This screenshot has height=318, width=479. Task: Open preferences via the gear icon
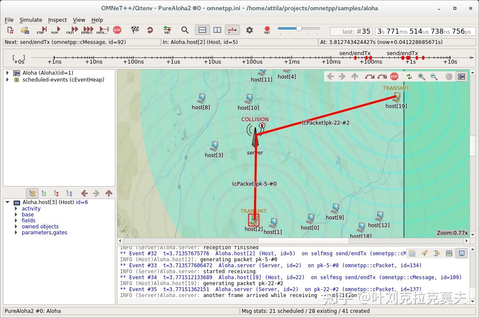pyautogui.click(x=250, y=30)
